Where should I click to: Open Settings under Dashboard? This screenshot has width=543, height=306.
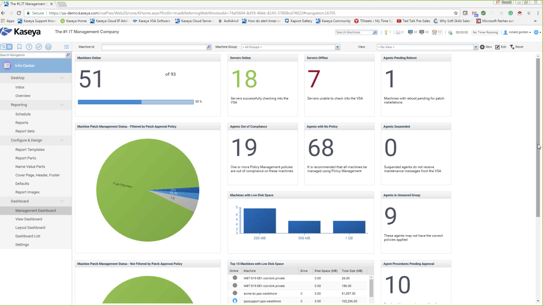pyautogui.click(x=22, y=245)
